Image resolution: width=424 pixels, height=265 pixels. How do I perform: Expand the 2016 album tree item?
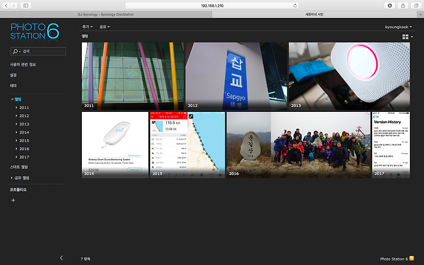tap(16, 149)
